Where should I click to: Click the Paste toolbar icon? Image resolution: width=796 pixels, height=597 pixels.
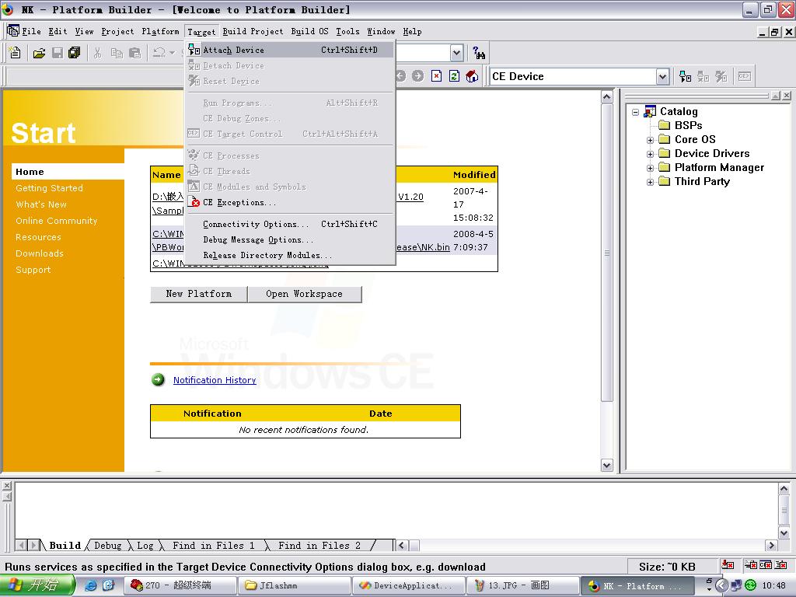135,53
